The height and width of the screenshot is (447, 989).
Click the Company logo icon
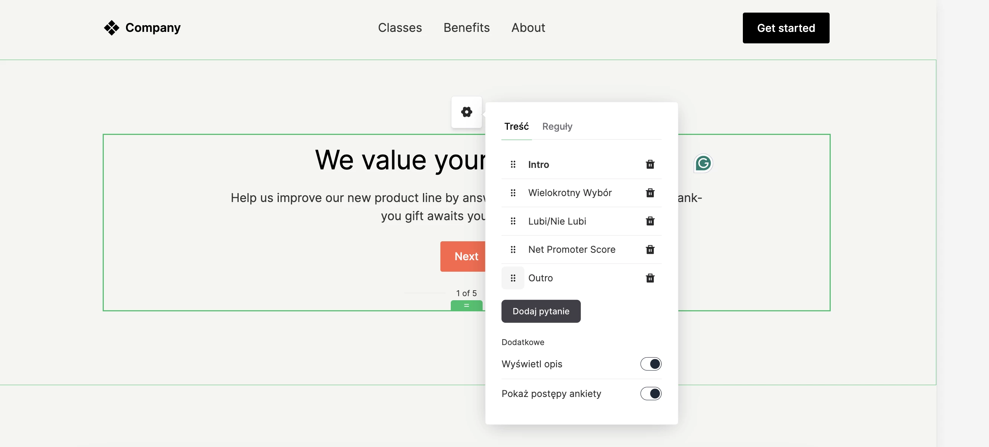point(111,28)
